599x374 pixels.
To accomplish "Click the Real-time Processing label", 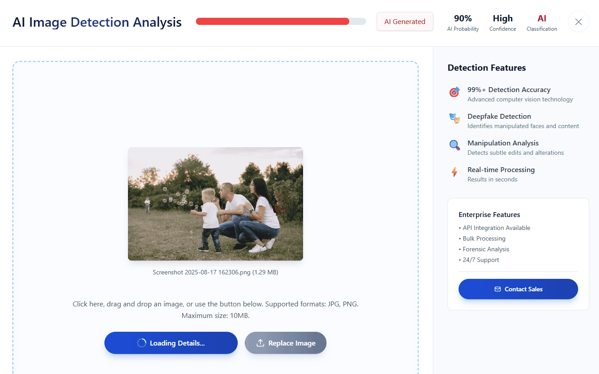I will [501, 169].
